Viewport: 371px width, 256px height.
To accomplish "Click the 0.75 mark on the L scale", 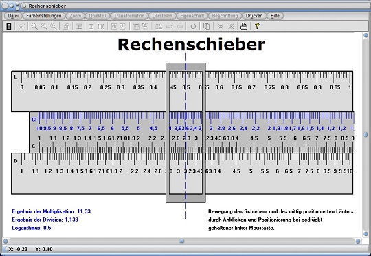I will pyautogui.click(x=269, y=87).
